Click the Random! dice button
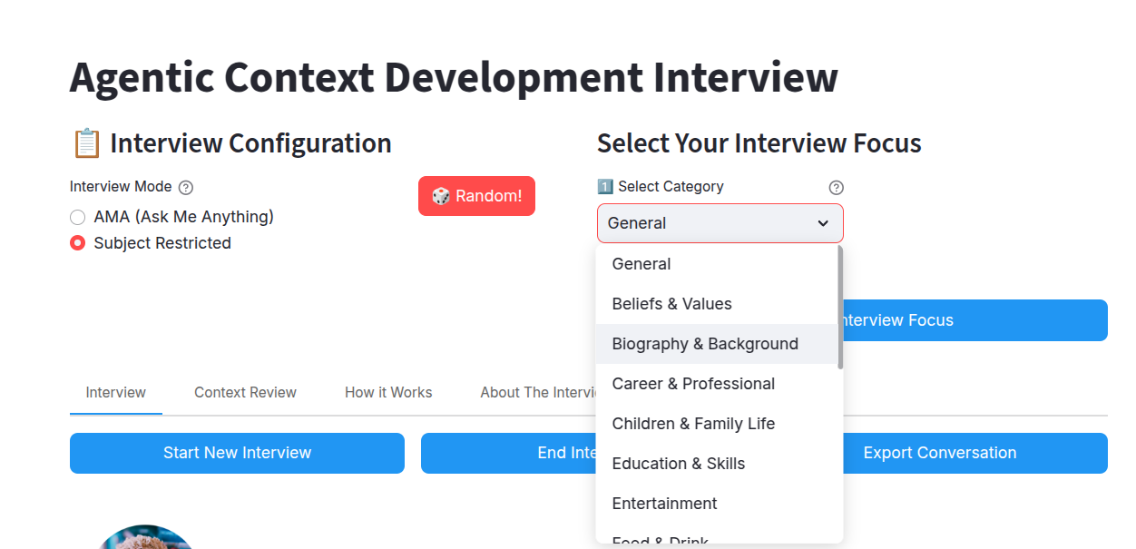Screen dimensions: 1136x549 (476, 196)
